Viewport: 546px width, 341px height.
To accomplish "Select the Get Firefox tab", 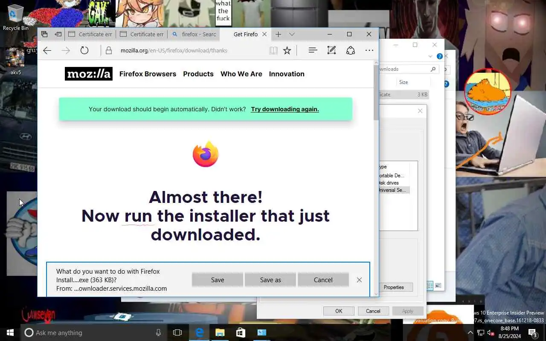I will tap(245, 34).
